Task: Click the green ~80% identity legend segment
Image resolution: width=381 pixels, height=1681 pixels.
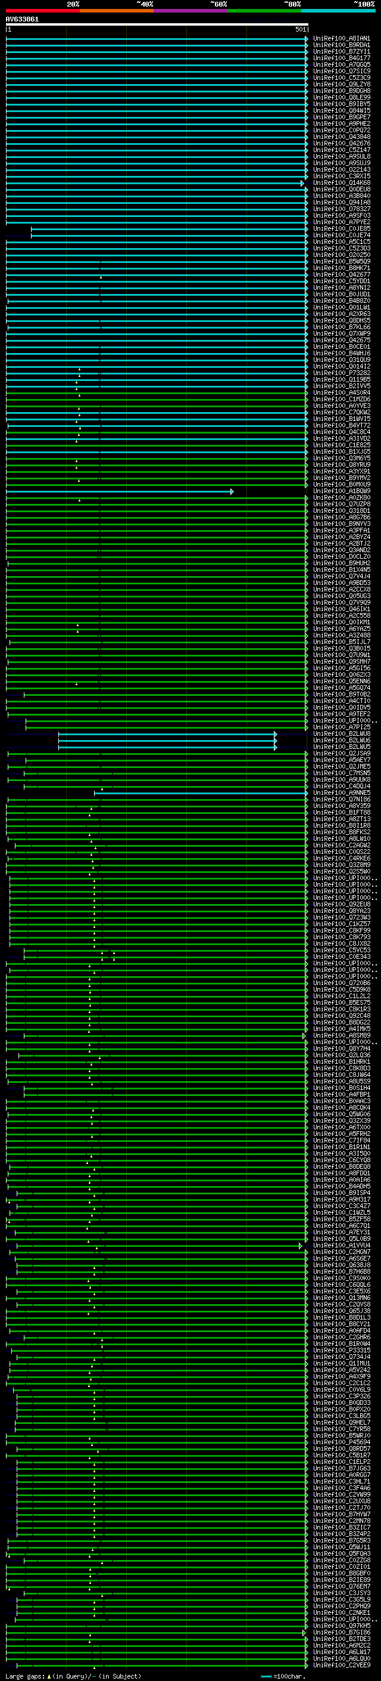Action: [x=264, y=11]
